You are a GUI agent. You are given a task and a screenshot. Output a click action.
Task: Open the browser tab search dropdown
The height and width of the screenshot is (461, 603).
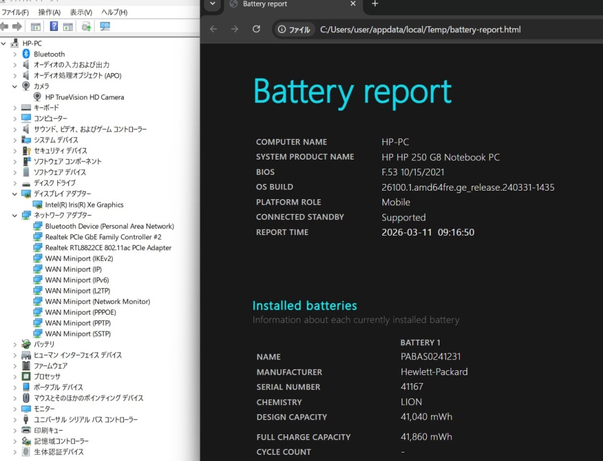click(212, 4)
